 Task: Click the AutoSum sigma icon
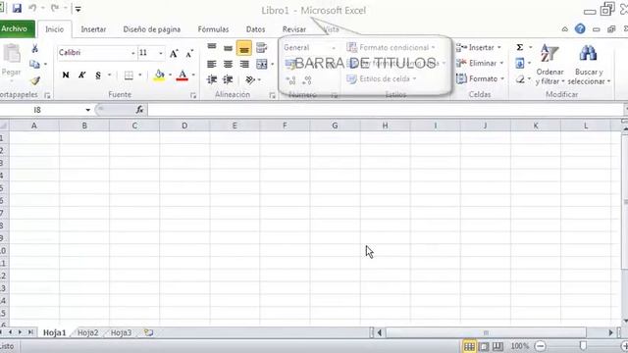[x=520, y=47]
